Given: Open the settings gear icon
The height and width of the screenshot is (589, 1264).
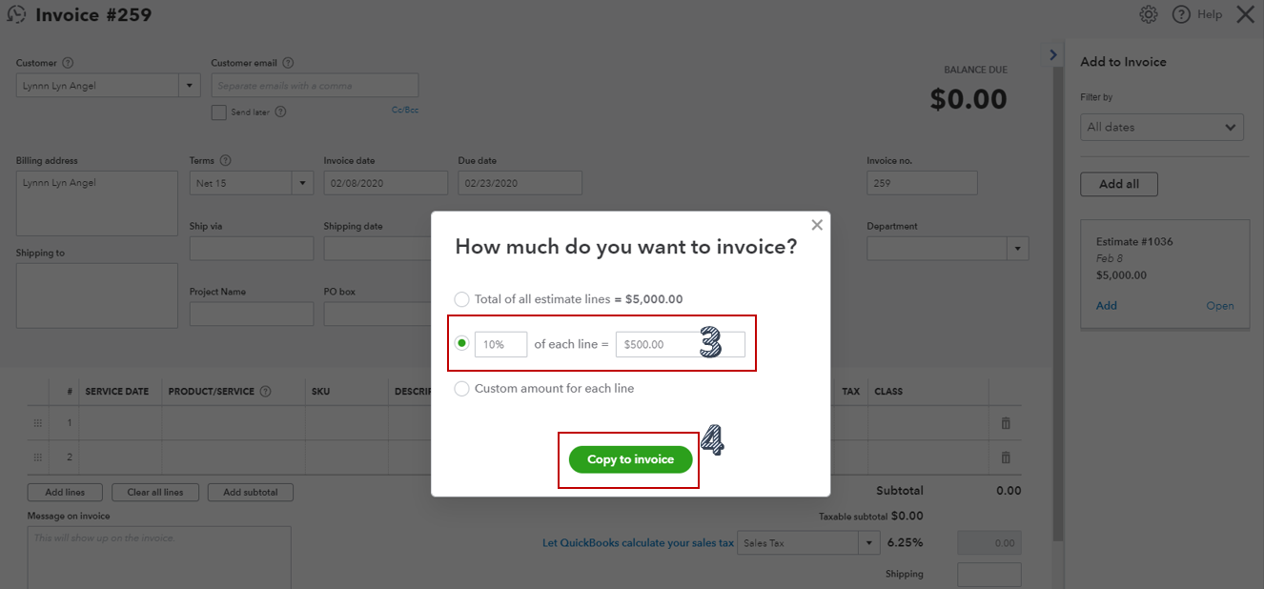Looking at the screenshot, I should point(1149,14).
